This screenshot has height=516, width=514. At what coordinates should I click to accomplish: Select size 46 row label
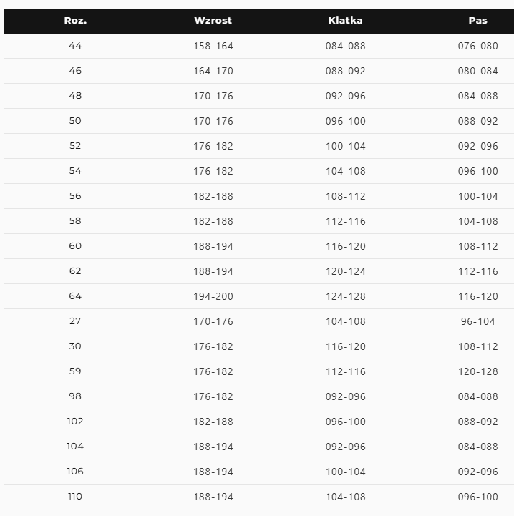pyautogui.click(x=75, y=71)
